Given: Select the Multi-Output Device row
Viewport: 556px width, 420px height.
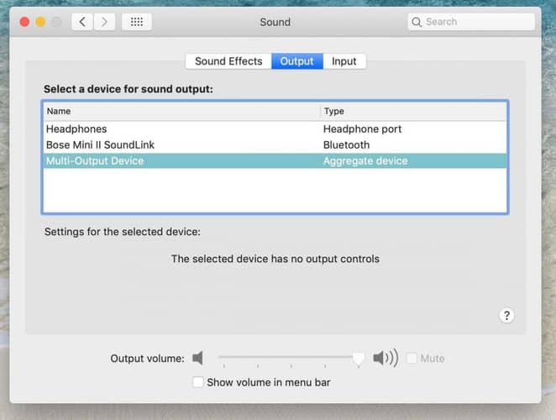Looking at the screenshot, I should (275, 161).
